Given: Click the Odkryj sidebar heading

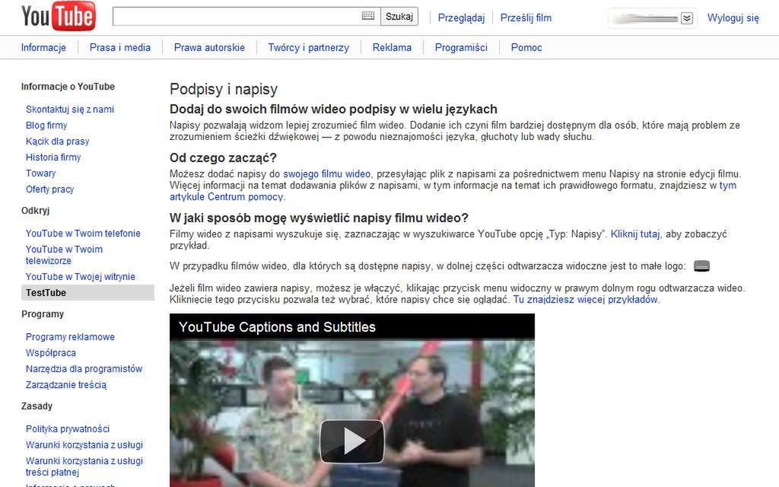Looking at the screenshot, I should click(x=35, y=211).
